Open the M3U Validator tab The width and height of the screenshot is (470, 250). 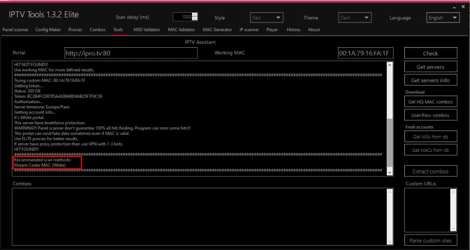(147, 30)
